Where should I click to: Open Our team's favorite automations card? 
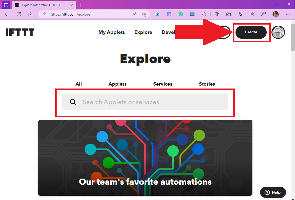tap(145, 158)
